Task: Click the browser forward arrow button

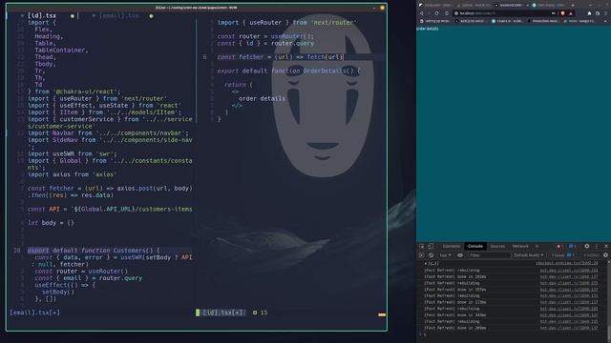Action: (429, 13)
